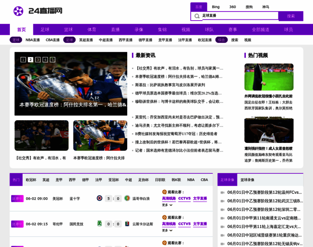The image size is (313, 247).
Task: Open news B费社媒转发海报祝贺葡萄牙U17夺冠
Action: coord(176,134)
